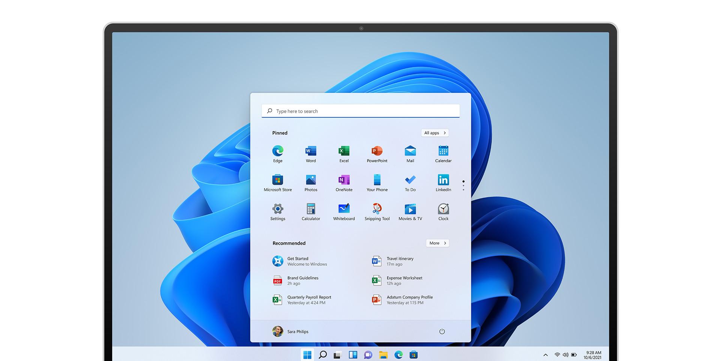Open Wi-Fi network status icon
The height and width of the screenshot is (361, 720).
point(557,355)
